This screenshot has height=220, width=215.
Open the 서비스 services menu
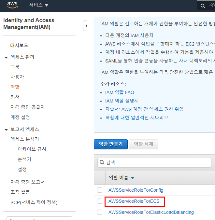38,5
